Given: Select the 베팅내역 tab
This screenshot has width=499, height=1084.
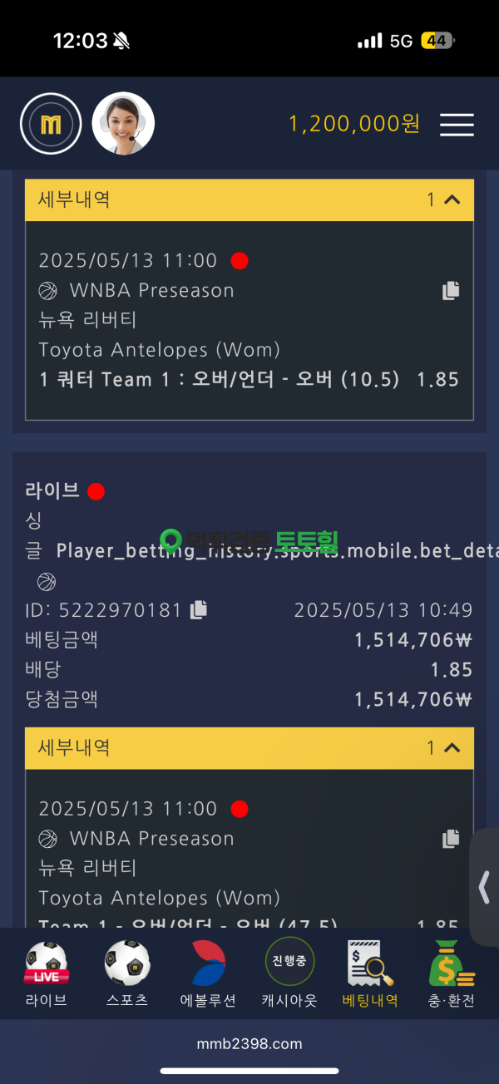Looking at the screenshot, I should [371, 973].
